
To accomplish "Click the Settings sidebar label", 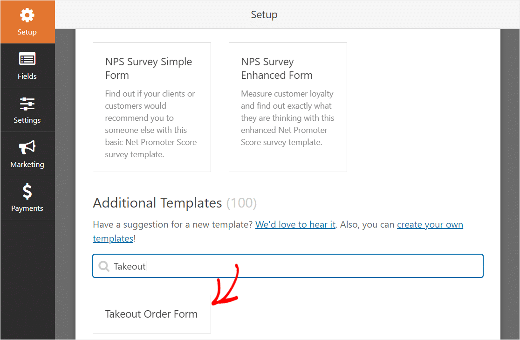I will coord(27,120).
